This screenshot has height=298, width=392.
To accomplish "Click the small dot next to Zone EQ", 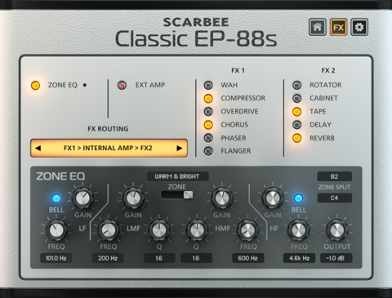I will pos(85,85).
